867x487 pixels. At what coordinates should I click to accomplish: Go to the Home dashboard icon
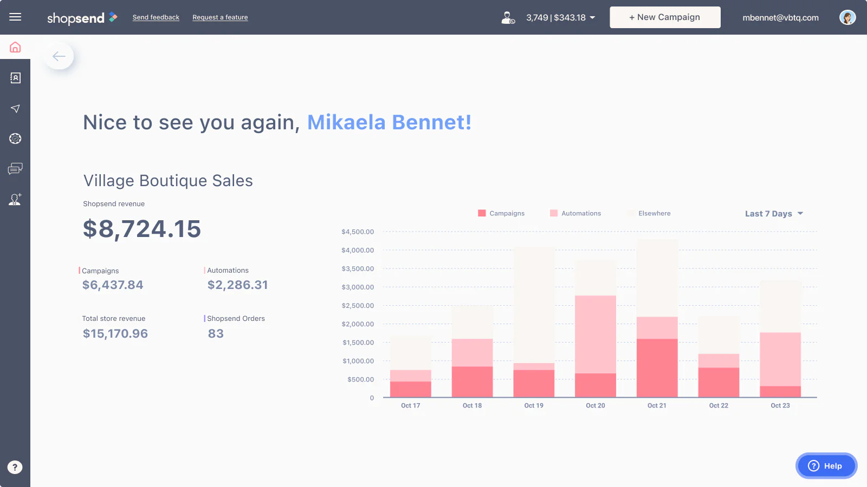point(15,48)
